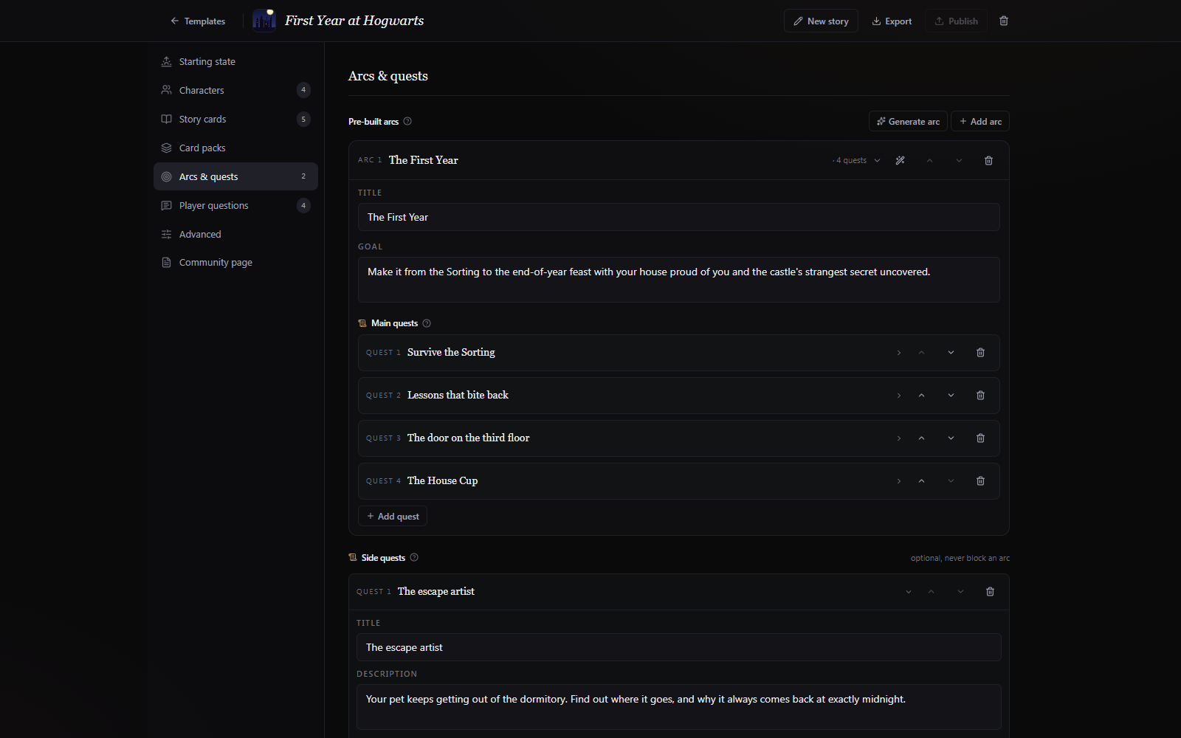Edit The escape artist title field
This screenshot has height=738, width=1181.
(x=679, y=647)
